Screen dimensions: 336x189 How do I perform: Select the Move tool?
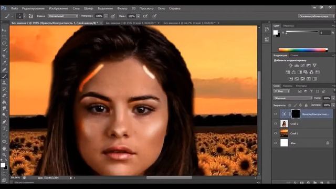[x=4, y=30]
